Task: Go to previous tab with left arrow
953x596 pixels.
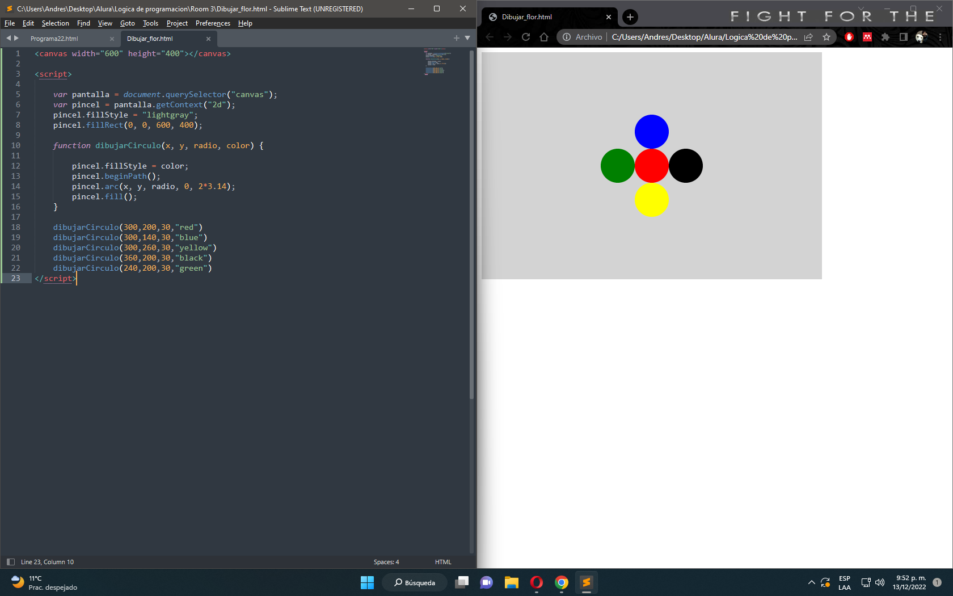Action: click(x=9, y=38)
